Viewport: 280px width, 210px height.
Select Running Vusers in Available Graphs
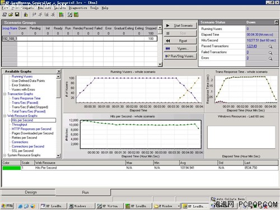pyautogui.click(x=22, y=76)
